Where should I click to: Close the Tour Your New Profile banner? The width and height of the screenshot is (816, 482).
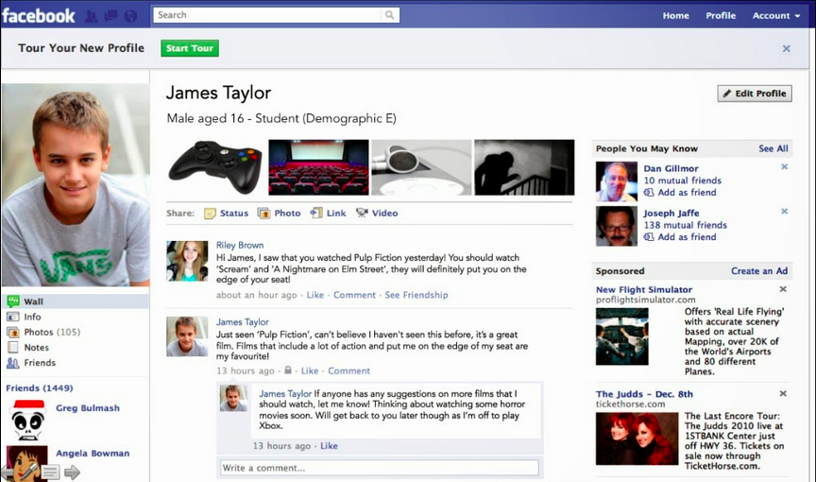[x=787, y=48]
